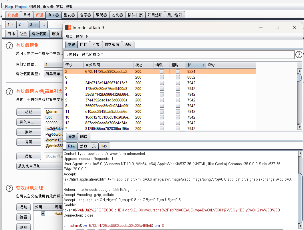
Task: Switch to the 仪表盘 main tab
Action: click(x=13, y=15)
